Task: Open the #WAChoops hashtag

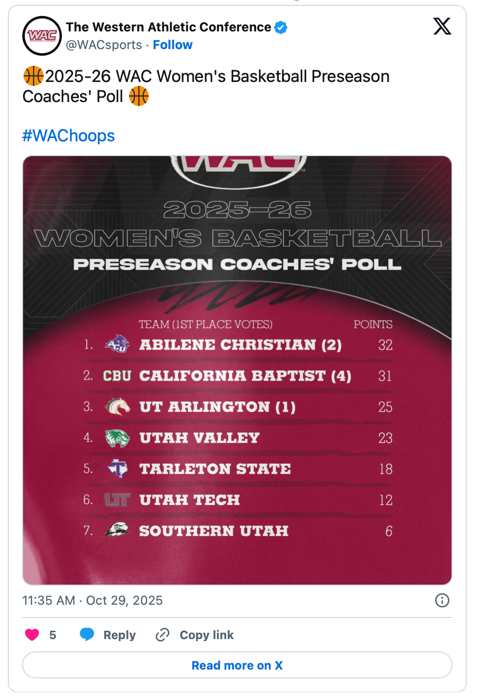Action: (x=69, y=136)
